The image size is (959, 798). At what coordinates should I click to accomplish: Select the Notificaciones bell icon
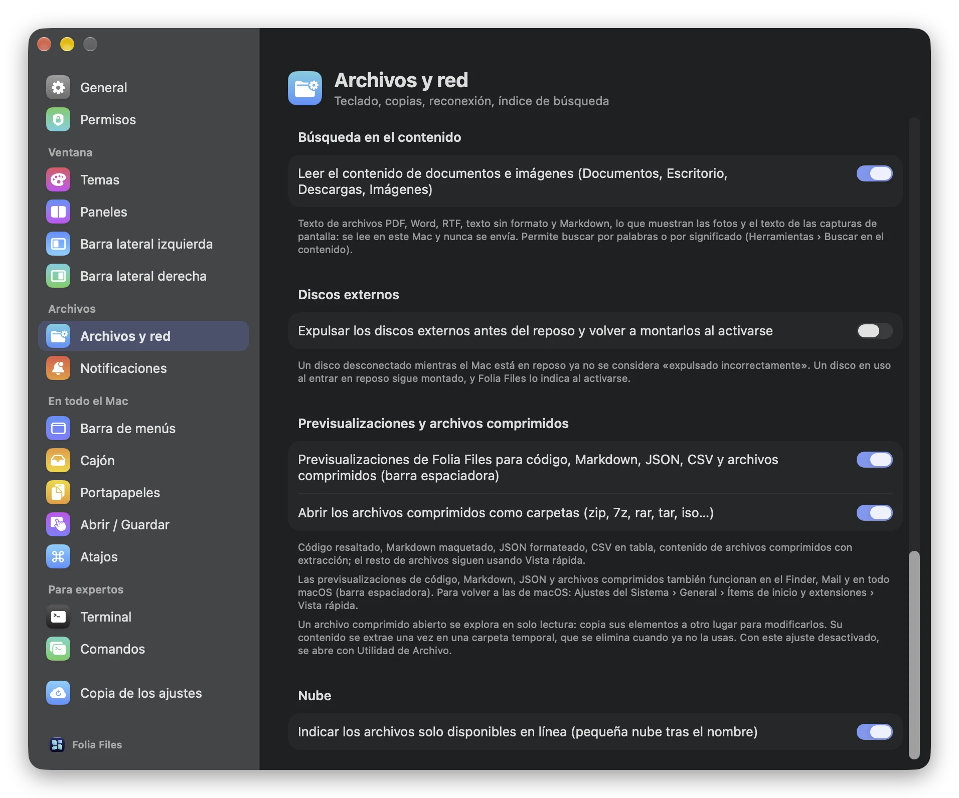pyautogui.click(x=58, y=368)
